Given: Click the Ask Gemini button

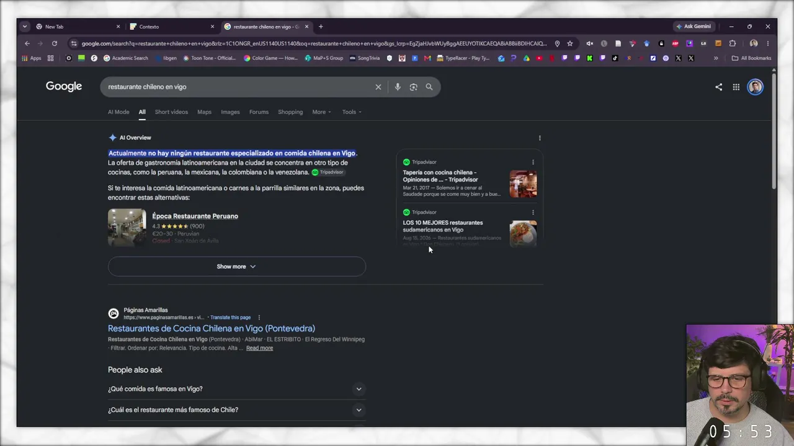Looking at the screenshot, I should pos(693,27).
